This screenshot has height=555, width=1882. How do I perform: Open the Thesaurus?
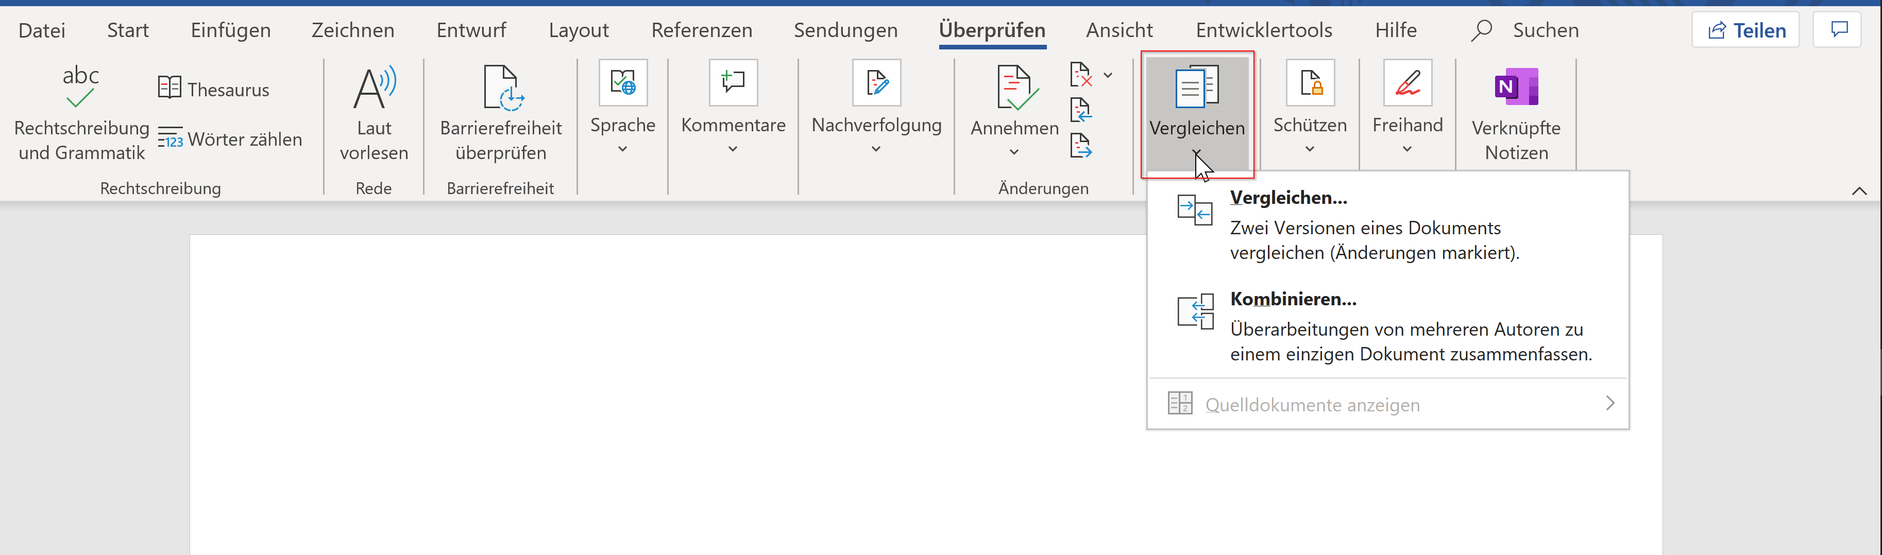(x=212, y=88)
